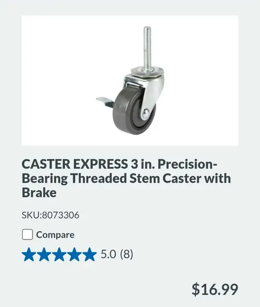Click the SKU:8073306 text

50,215
